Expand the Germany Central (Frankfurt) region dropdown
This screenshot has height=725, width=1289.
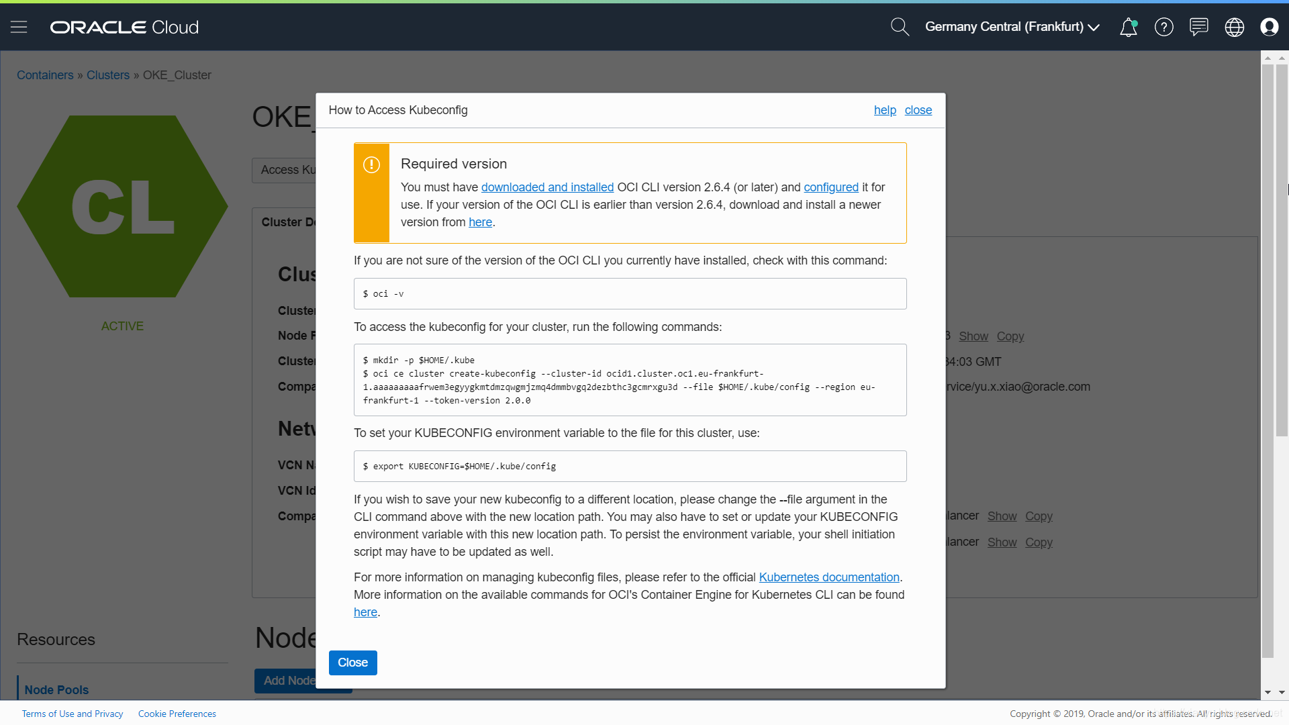[1012, 27]
